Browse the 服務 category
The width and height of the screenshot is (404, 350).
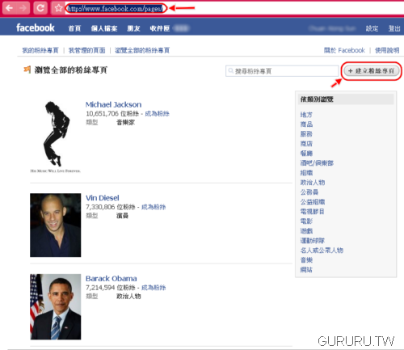pyautogui.click(x=306, y=134)
